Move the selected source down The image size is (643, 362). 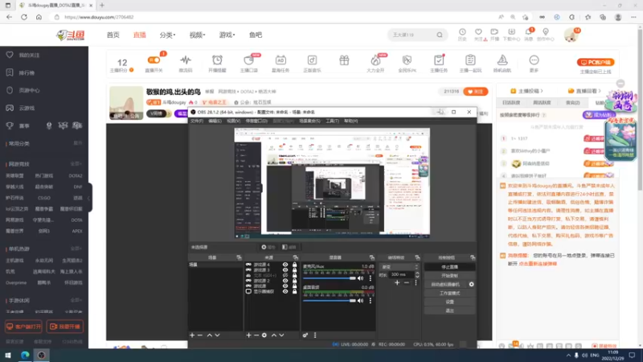coord(282,335)
